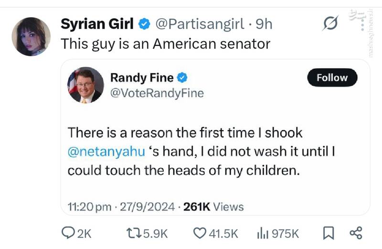Open Syrian Girl's profile picture

(31, 36)
